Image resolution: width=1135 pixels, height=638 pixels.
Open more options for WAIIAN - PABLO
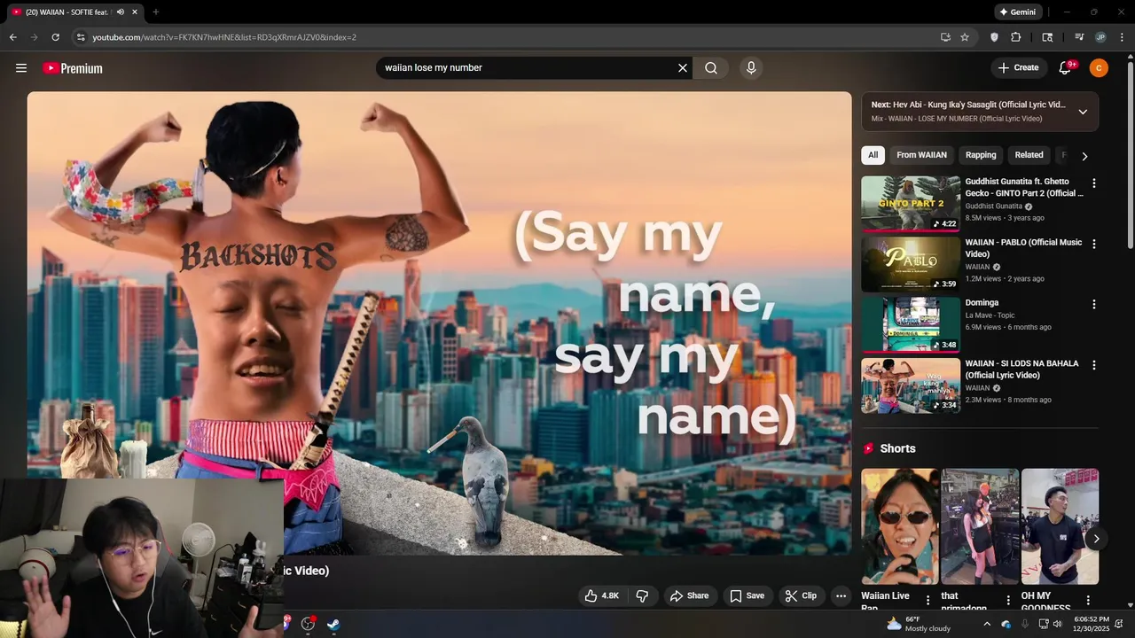(1093, 244)
